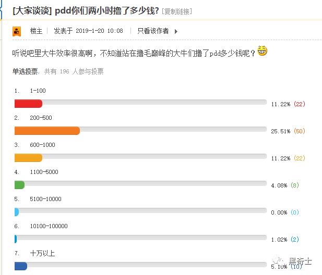Viewport: 322px width, 275px height.
Task: Click the thread title about pdd
Action: 107,10
